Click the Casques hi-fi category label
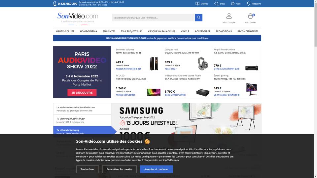 [171, 49]
